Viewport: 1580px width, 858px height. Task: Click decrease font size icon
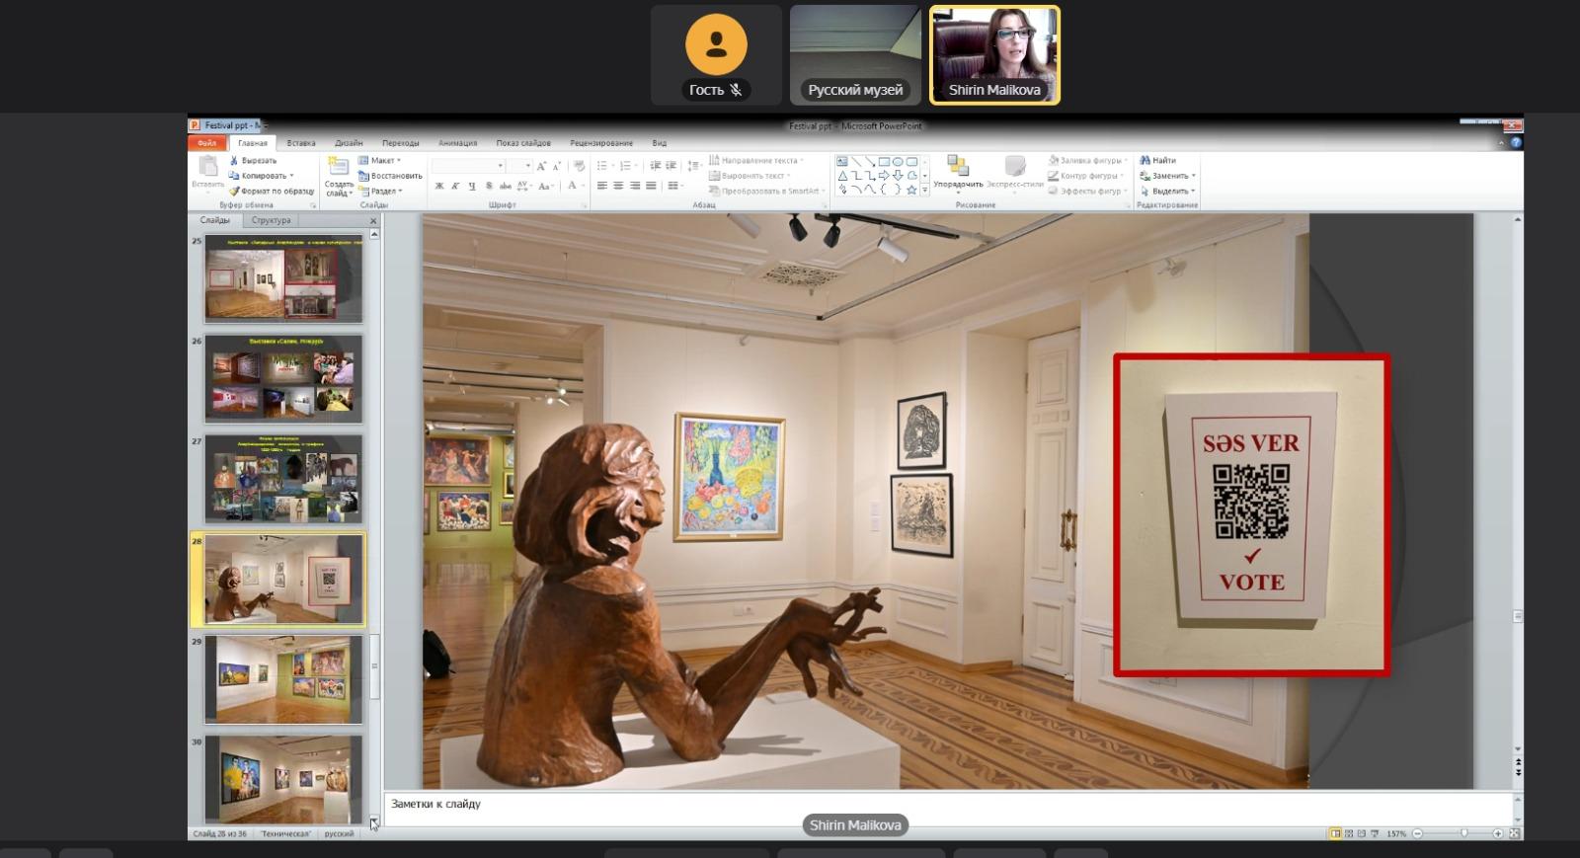pyautogui.click(x=557, y=166)
